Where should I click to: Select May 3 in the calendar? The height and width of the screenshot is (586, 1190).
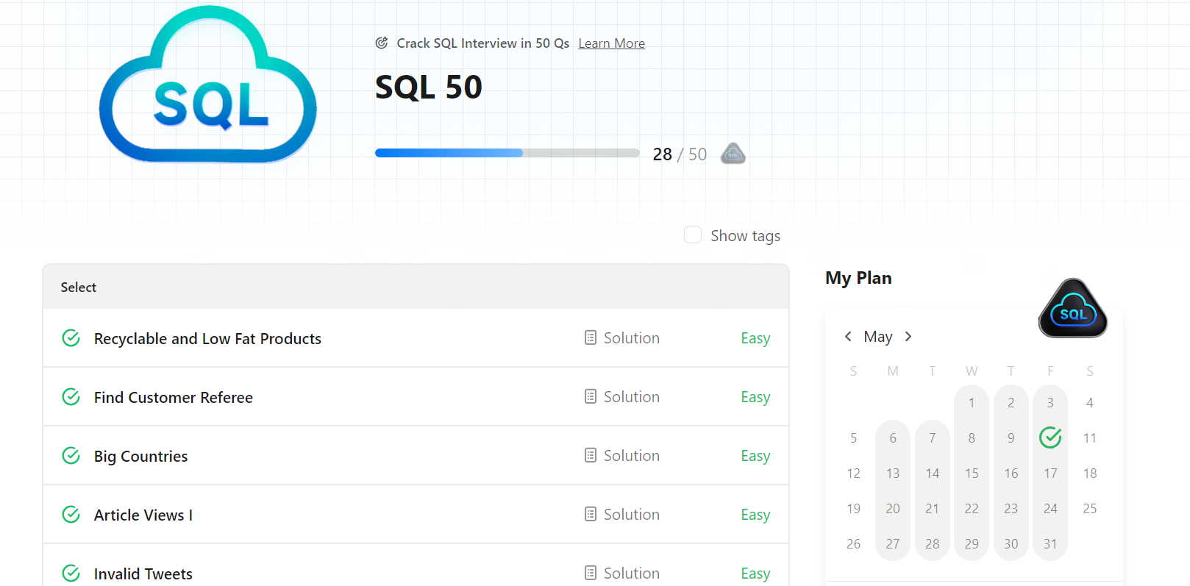point(1050,402)
